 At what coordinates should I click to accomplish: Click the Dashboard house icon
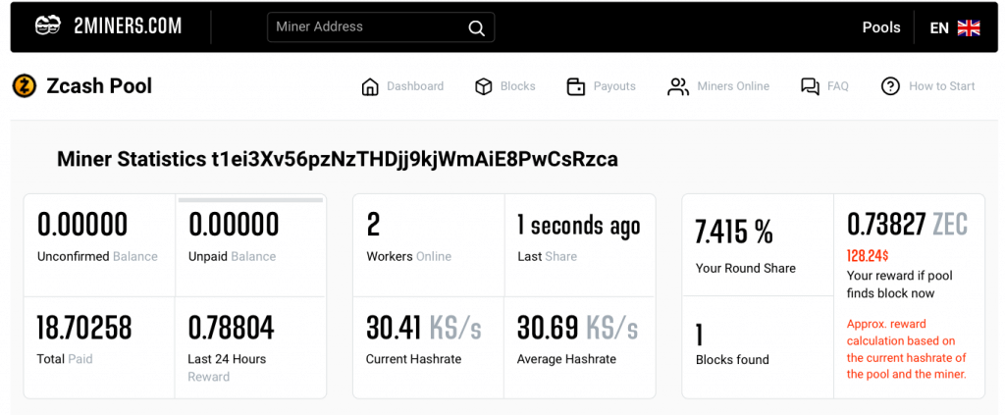(370, 86)
